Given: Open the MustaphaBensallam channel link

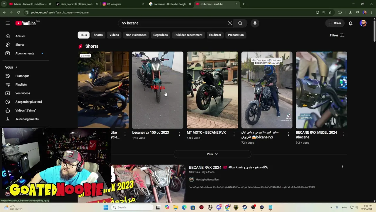Looking at the screenshot, I should pyautogui.click(x=207, y=180).
